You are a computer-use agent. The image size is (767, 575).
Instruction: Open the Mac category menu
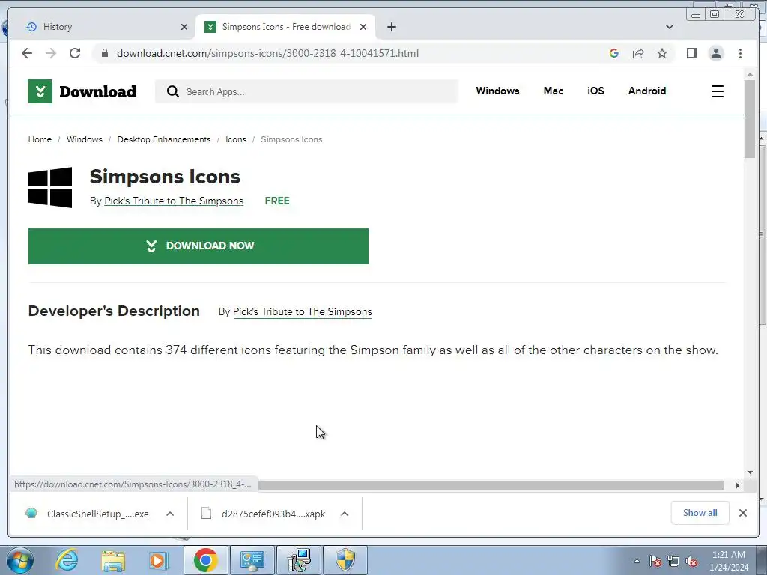click(x=554, y=91)
